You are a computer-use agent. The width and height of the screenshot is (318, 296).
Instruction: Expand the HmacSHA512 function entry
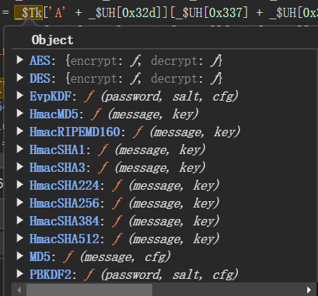tap(20, 238)
